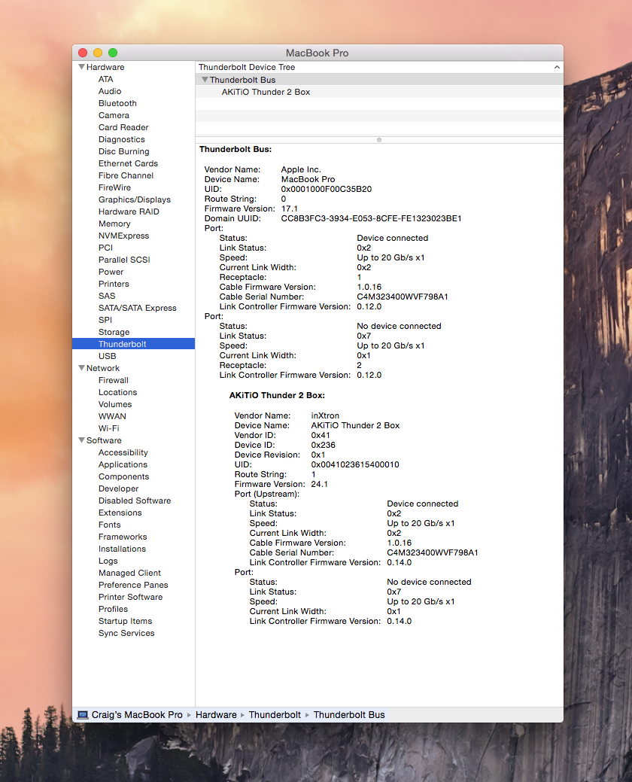Viewport: 632px width, 782px height.
Task: Select AKiTiO Thunder 2 Box in device tree
Action: pyautogui.click(x=266, y=93)
